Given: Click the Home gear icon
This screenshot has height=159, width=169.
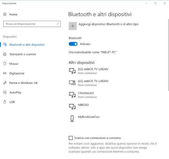Looking at the screenshot, I should point(5,14).
